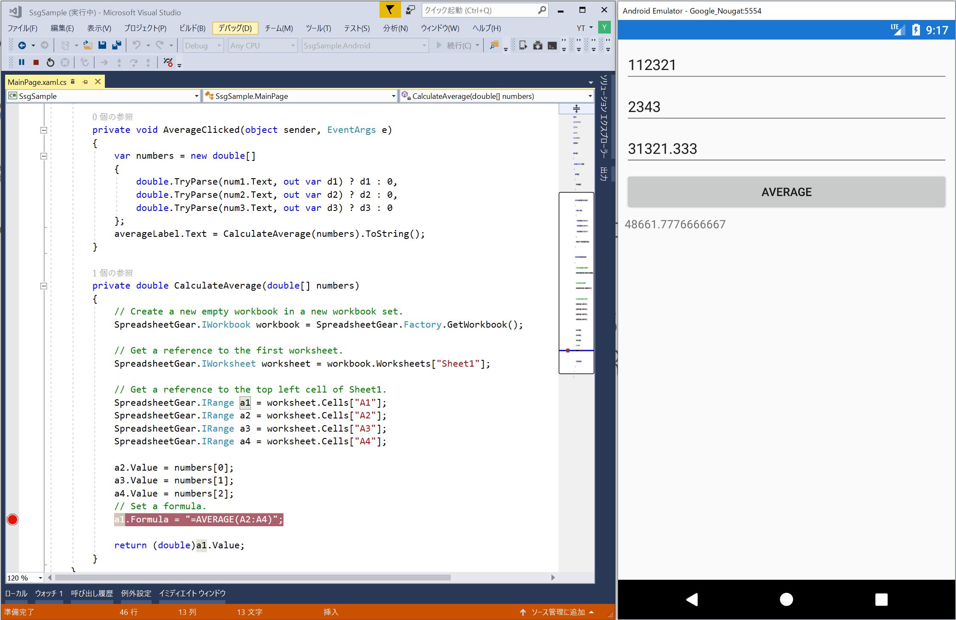
Task: Switch to the イミディエイト ウィンドウ tab
Action: [192, 593]
